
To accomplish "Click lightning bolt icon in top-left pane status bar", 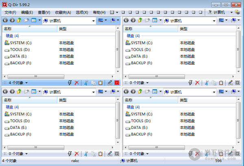I will [70, 83].
